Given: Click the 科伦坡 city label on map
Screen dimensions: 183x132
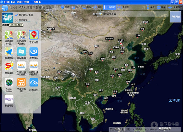Looking at the screenshot, I should [32, 130].
